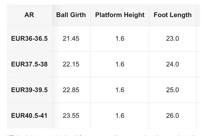Click the 22.85 ball girth value

[71, 90]
